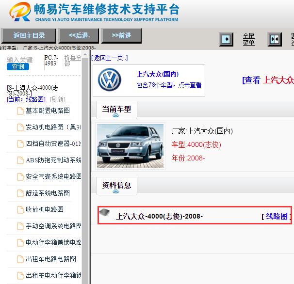Viewport: 294px width, 284px height.
Task: Click file icon beside ABS防抱死制动系统
Action: pyautogui.click(x=20, y=160)
